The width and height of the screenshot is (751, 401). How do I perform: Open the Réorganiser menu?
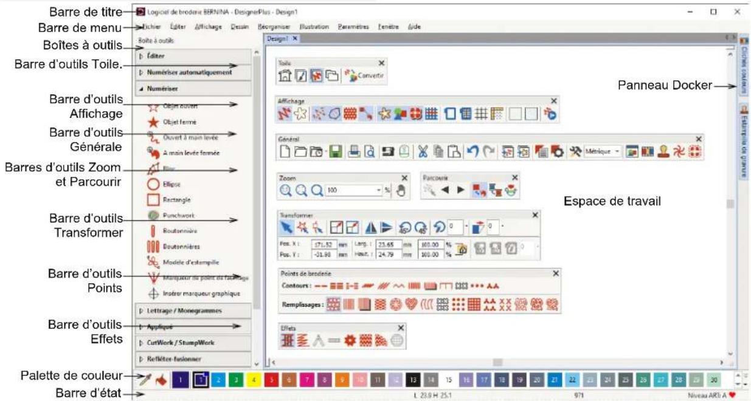274,27
